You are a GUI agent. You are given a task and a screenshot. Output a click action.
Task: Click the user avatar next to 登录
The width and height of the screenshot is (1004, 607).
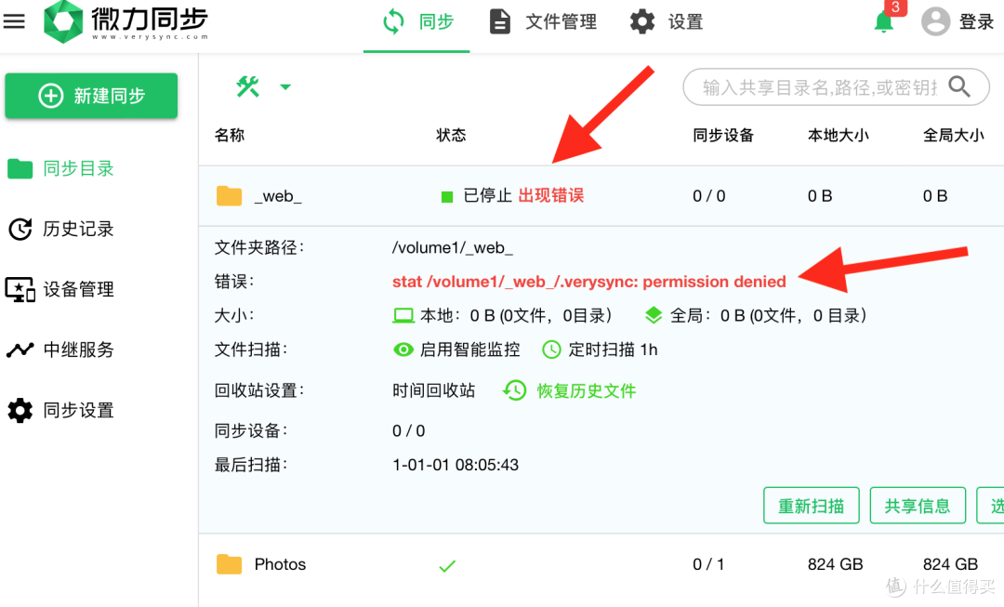pyautogui.click(x=935, y=20)
